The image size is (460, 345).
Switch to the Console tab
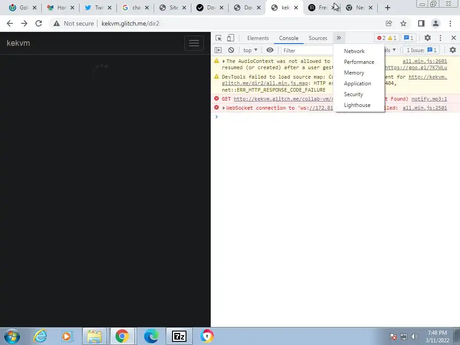pos(289,38)
